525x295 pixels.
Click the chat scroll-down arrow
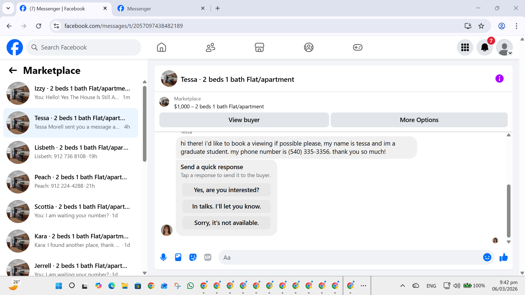pos(509,242)
